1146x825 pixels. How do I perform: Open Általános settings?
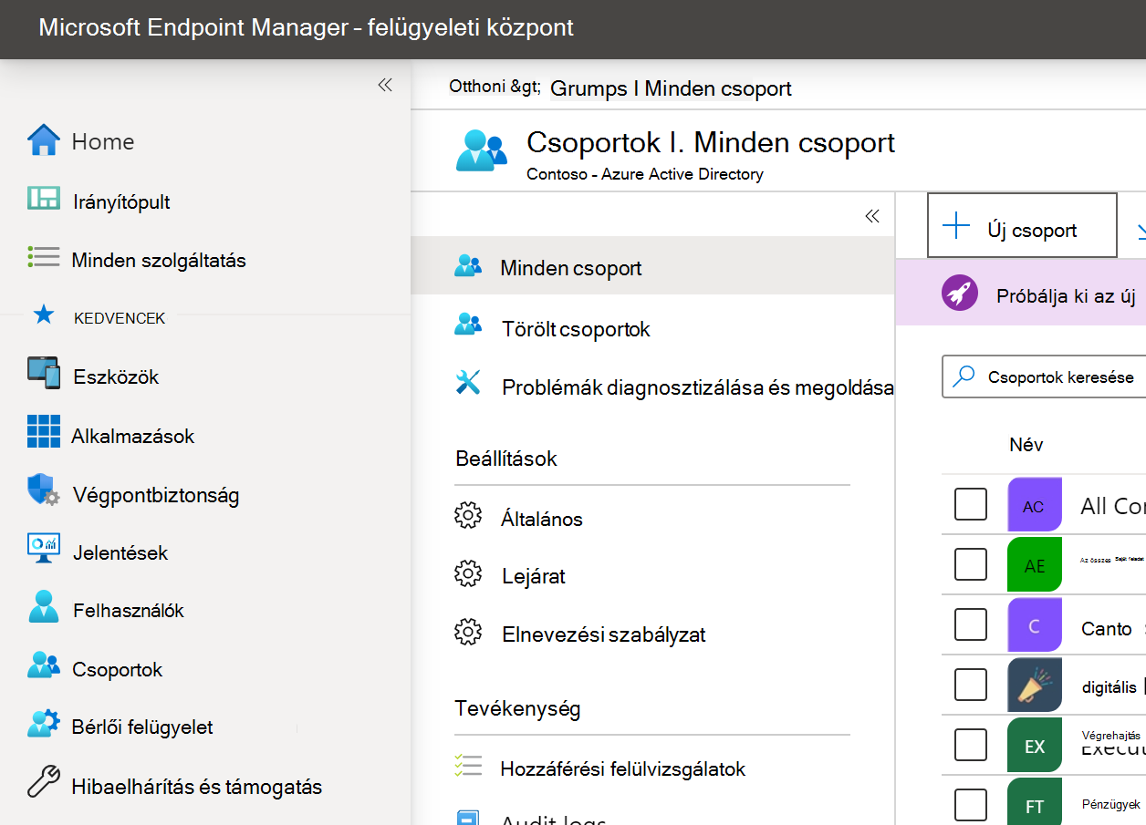(541, 519)
